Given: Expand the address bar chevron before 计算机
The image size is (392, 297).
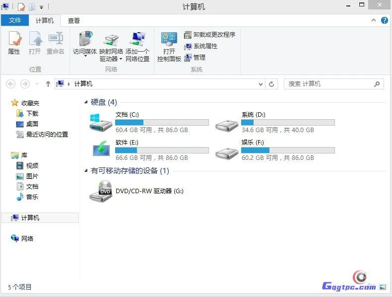Looking at the screenshot, I should pos(69,84).
